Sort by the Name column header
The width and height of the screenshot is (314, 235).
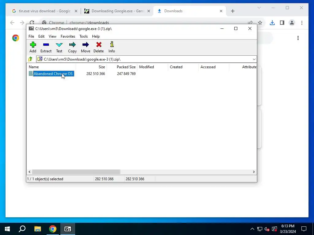[34, 67]
